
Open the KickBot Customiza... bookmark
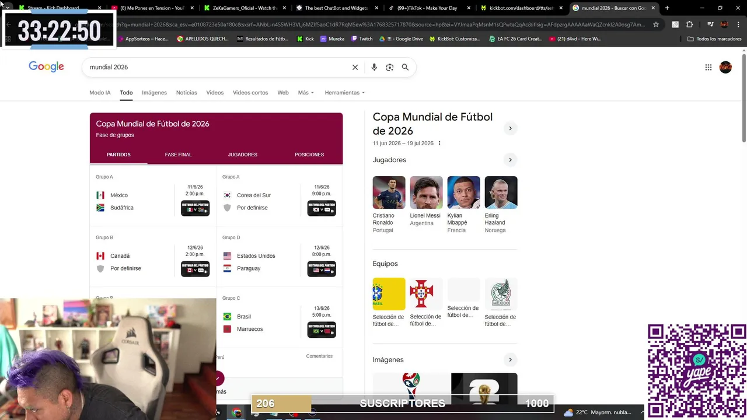click(455, 38)
